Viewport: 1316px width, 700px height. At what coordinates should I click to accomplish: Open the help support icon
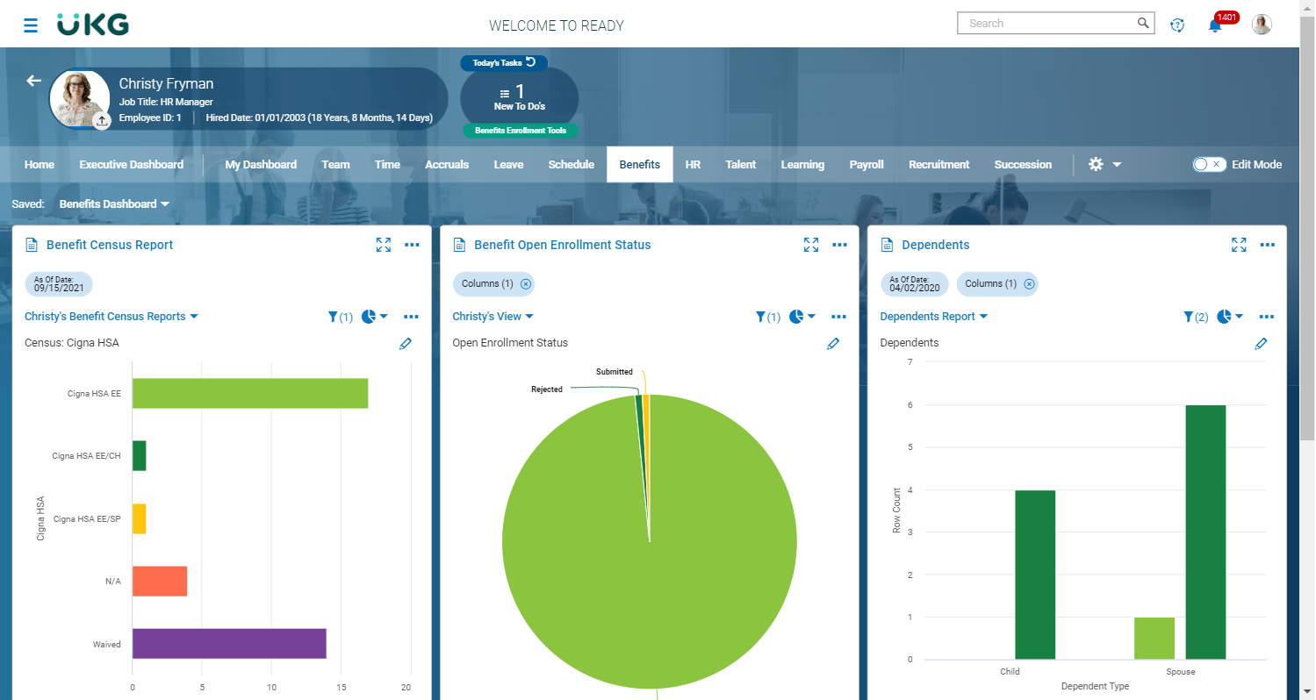point(1178,25)
